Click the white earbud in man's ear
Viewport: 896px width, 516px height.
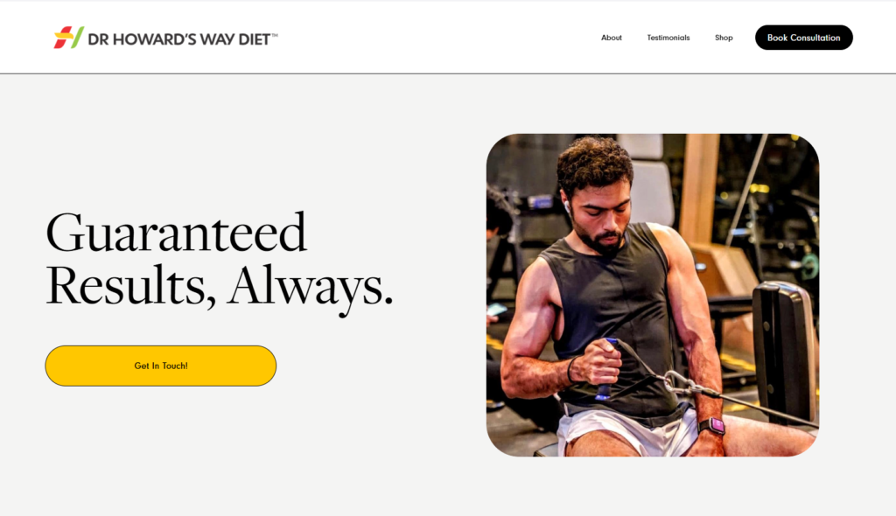click(x=566, y=205)
